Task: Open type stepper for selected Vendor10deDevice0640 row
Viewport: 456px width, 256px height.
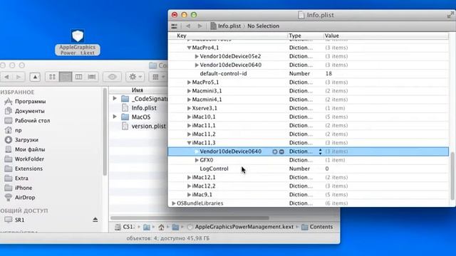Action: (320, 151)
